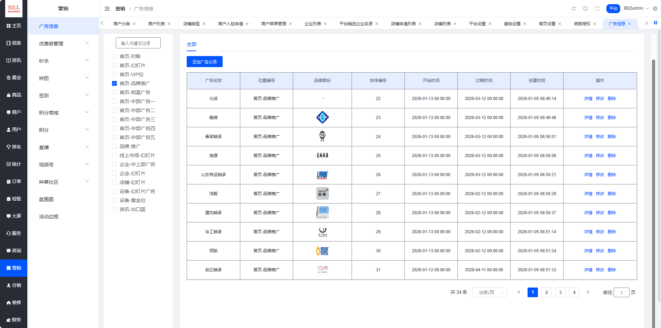661x328 pixels.
Task: Open the 10条/页 page size dropdown
Action: click(489, 292)
